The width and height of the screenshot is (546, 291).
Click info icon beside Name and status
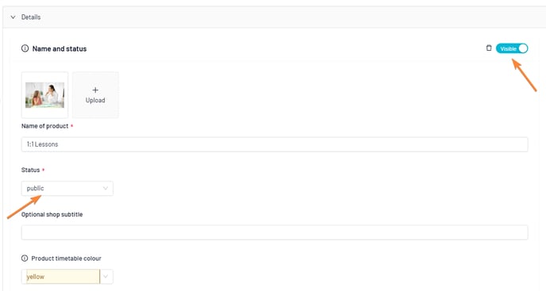pyautogui.click(x=25, y=48)
